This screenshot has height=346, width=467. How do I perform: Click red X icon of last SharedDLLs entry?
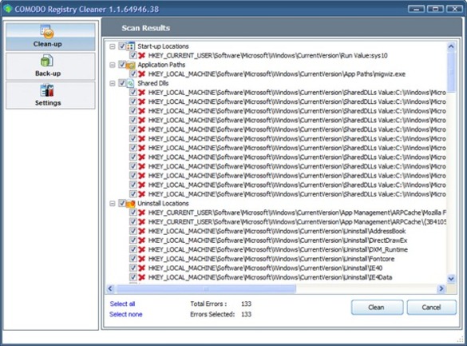point(142,194)
